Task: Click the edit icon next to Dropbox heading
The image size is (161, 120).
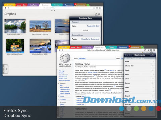Action: coord(99,14)
